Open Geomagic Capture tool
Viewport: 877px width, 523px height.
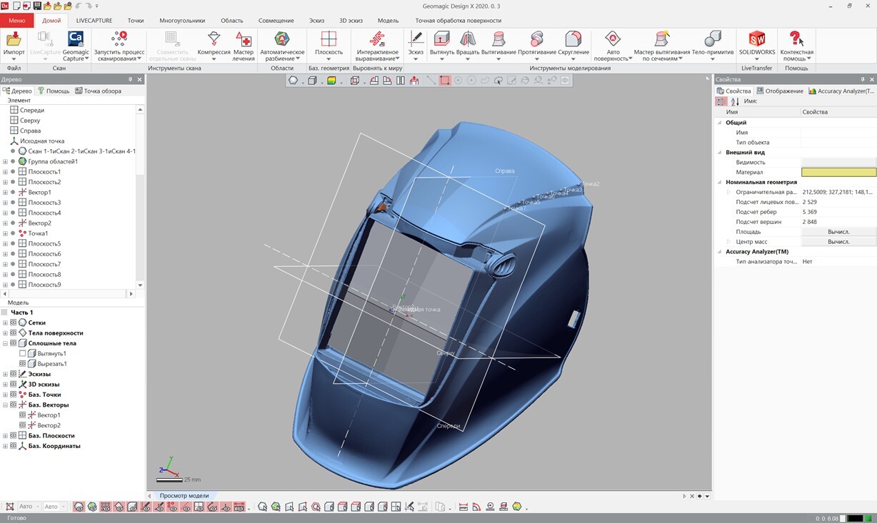75,46
